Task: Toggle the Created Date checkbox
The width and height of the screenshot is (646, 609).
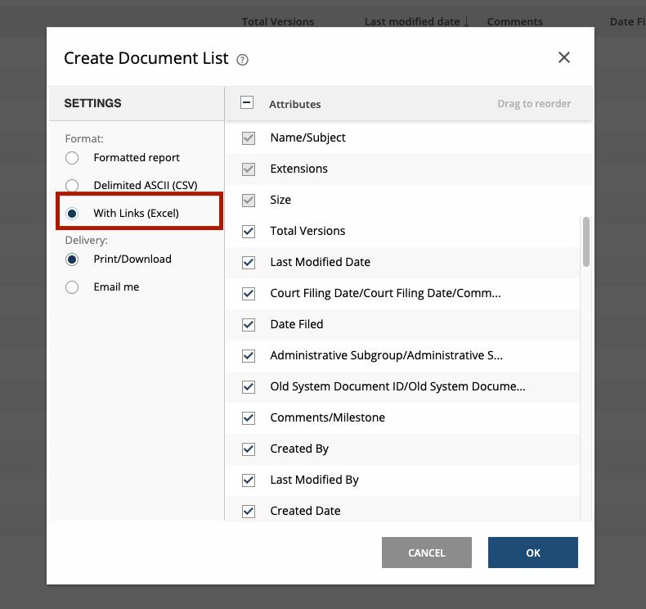Action: tap(249, 512)
